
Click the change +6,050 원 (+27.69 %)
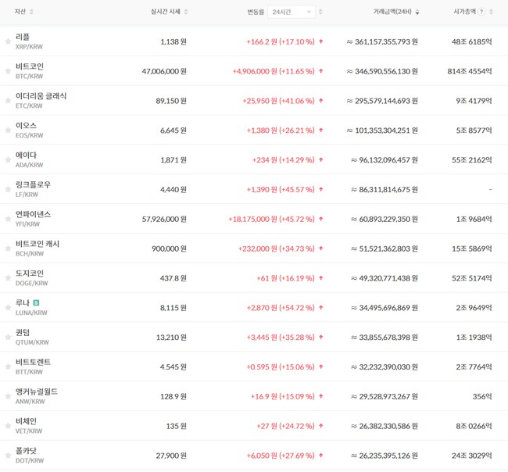281,456
